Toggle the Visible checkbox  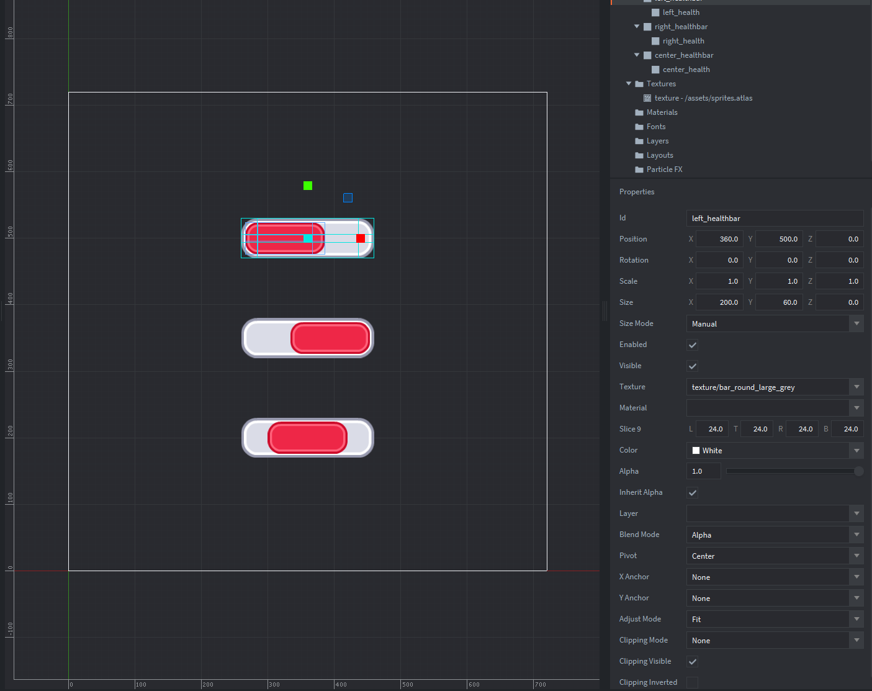pos(693,366)
